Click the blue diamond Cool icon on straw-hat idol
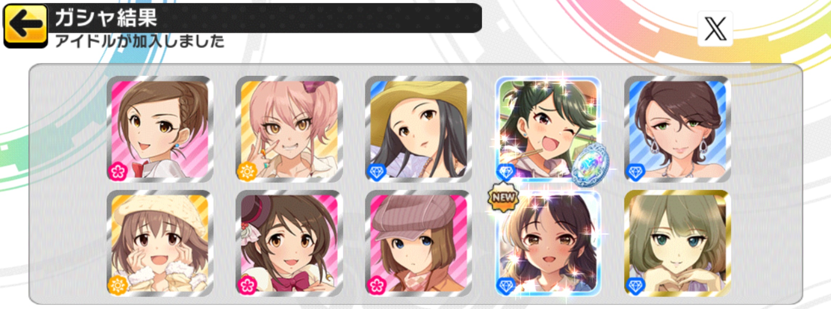The width and height of the screenshot is (831, 309). pyautogui.click(x=376, y=172)
